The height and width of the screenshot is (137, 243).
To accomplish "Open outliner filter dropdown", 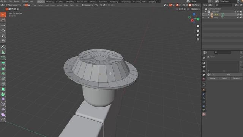I will tap(237, 5).
